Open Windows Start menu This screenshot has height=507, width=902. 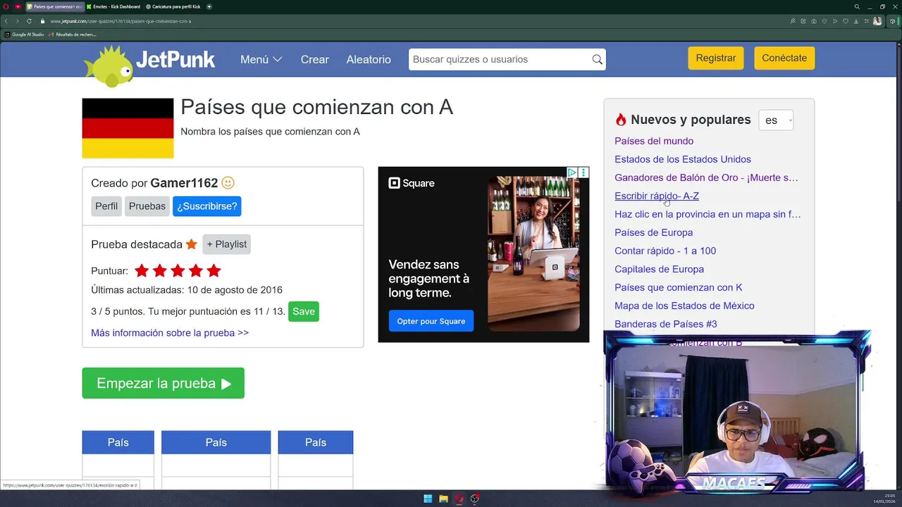[428, 499]
